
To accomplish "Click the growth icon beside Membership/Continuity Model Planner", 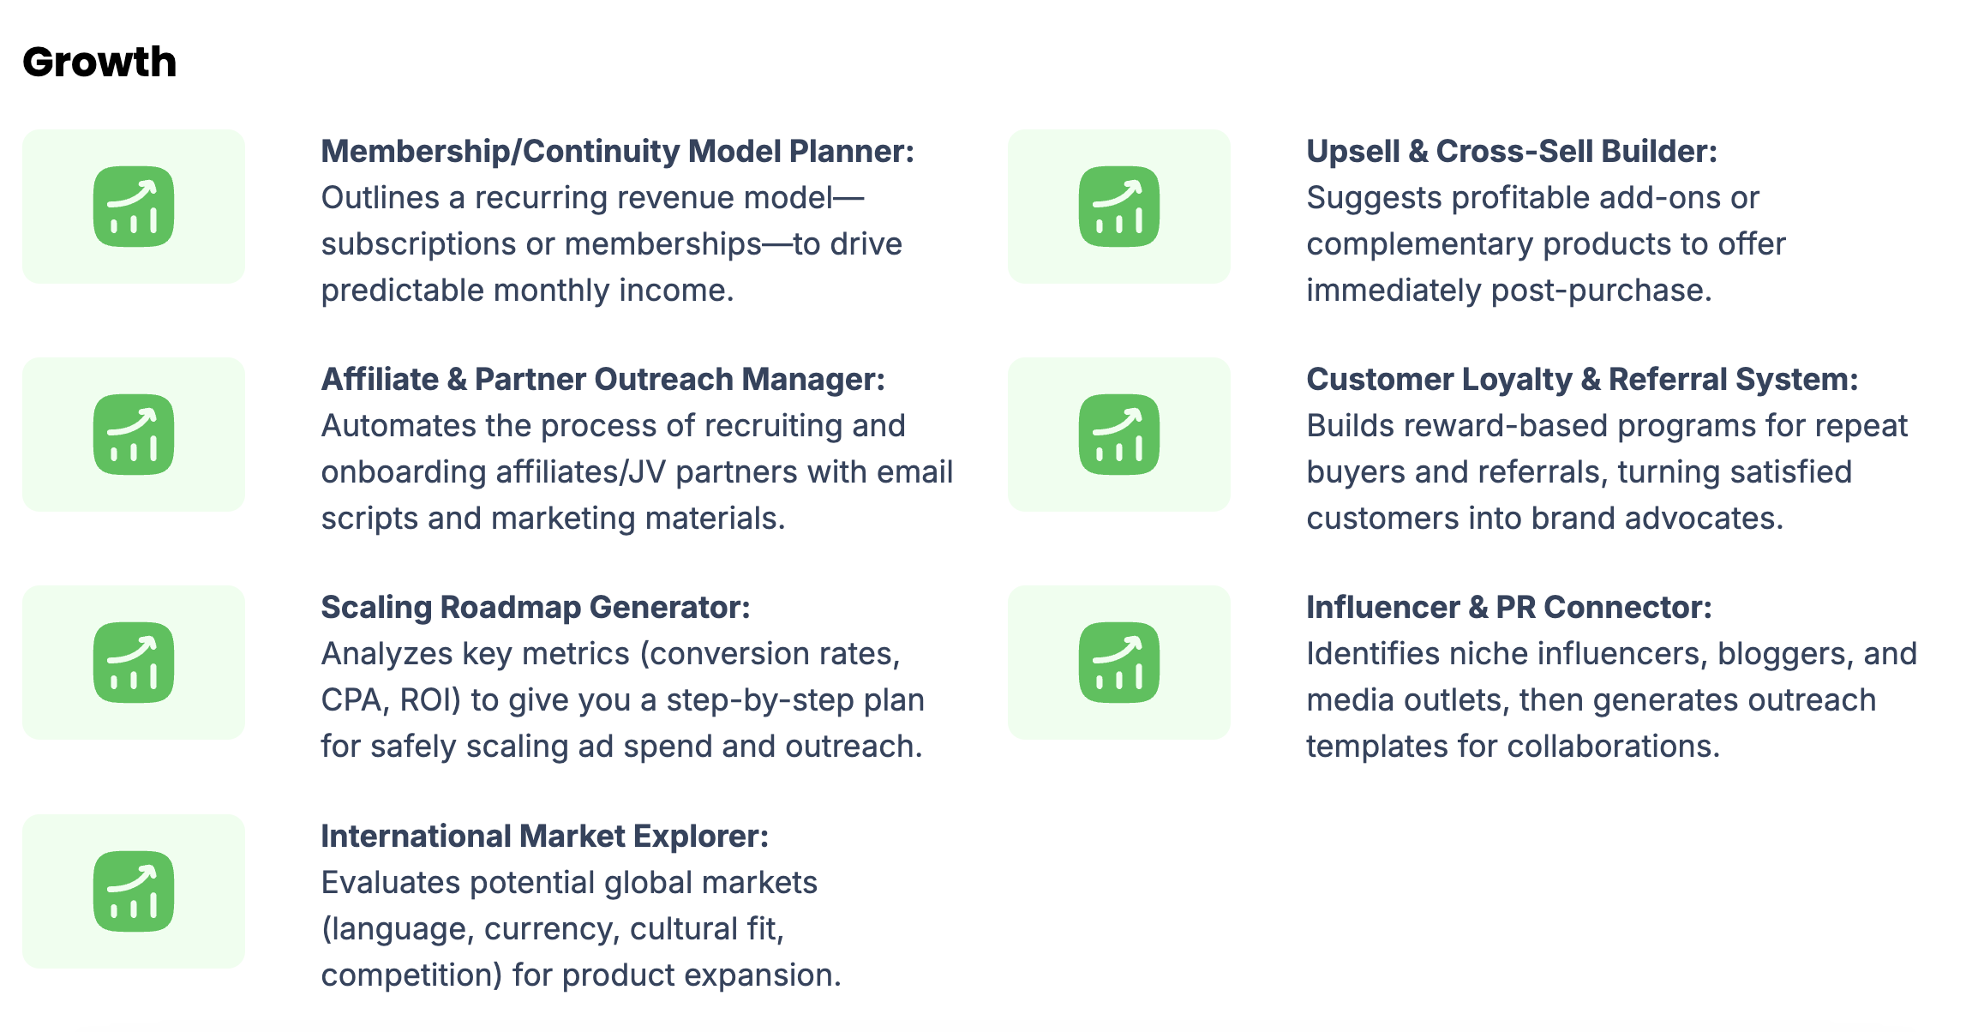I will point(134,207).
